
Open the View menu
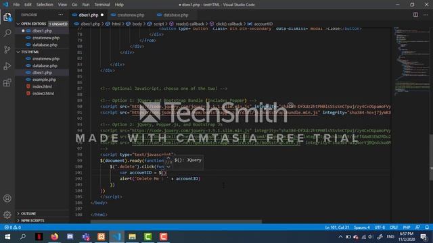(x=62, y=5)
